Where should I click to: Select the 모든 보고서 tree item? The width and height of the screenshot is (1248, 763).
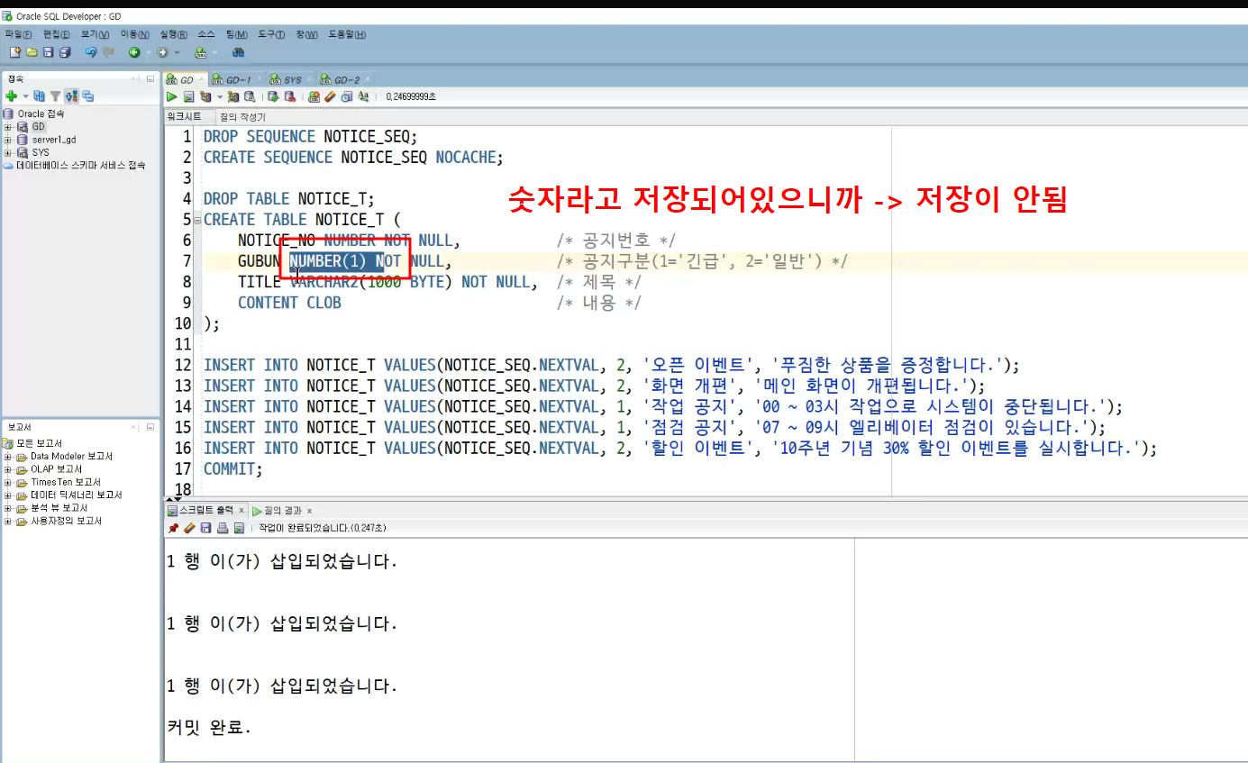pyautogui.click(x=33, y=443)
